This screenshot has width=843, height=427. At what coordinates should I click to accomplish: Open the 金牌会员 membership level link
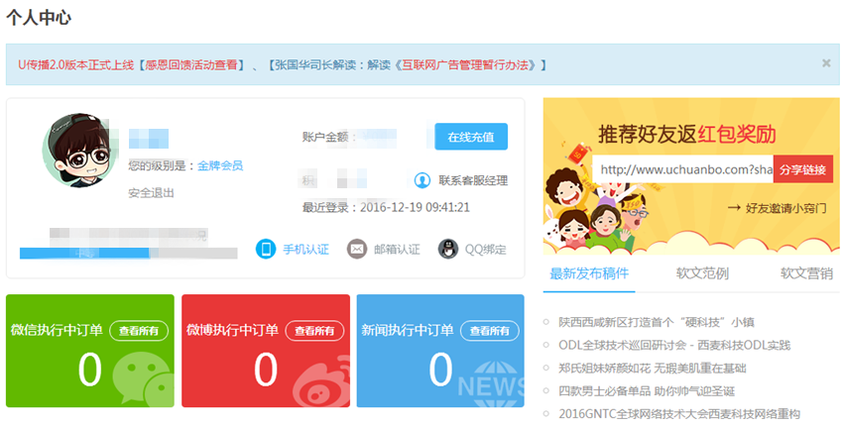(220, 165)
